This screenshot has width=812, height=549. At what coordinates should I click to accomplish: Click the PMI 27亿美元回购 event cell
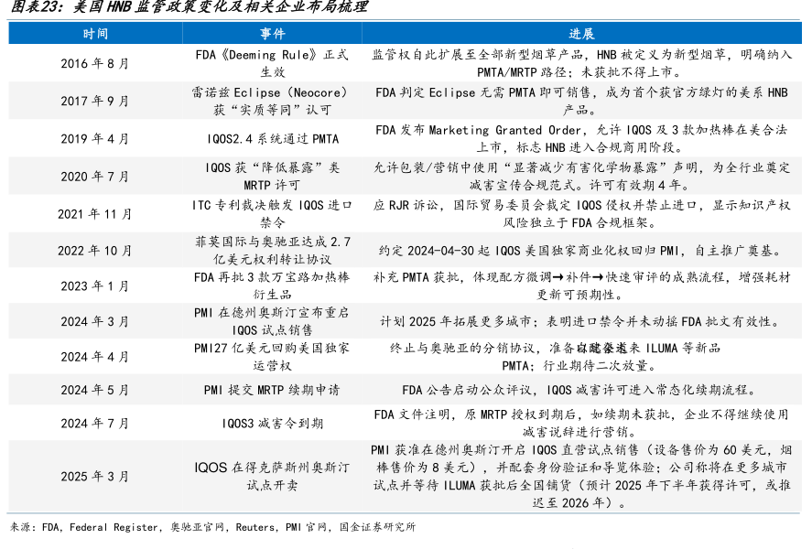click(x=272, y=356)
